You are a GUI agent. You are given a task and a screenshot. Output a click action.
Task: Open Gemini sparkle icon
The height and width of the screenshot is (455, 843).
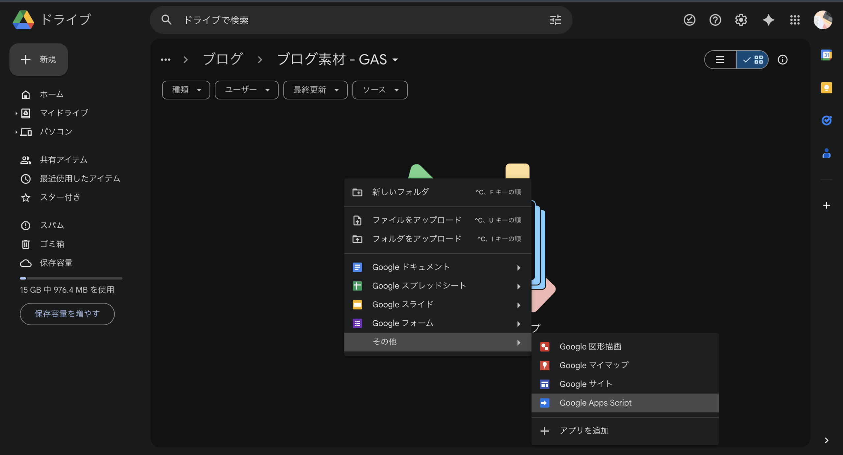(768, 20)
